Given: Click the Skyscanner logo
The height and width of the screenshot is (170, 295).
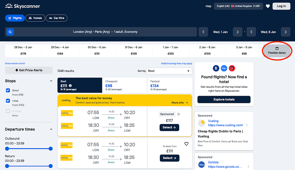Looking at the screenshot, I should (x=22, y=6).
